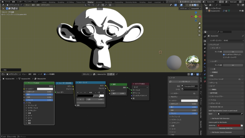This screenshot has width=245, height=138.
Task: Click the navigation gizmo's red X axis
Action: (200, 16)
